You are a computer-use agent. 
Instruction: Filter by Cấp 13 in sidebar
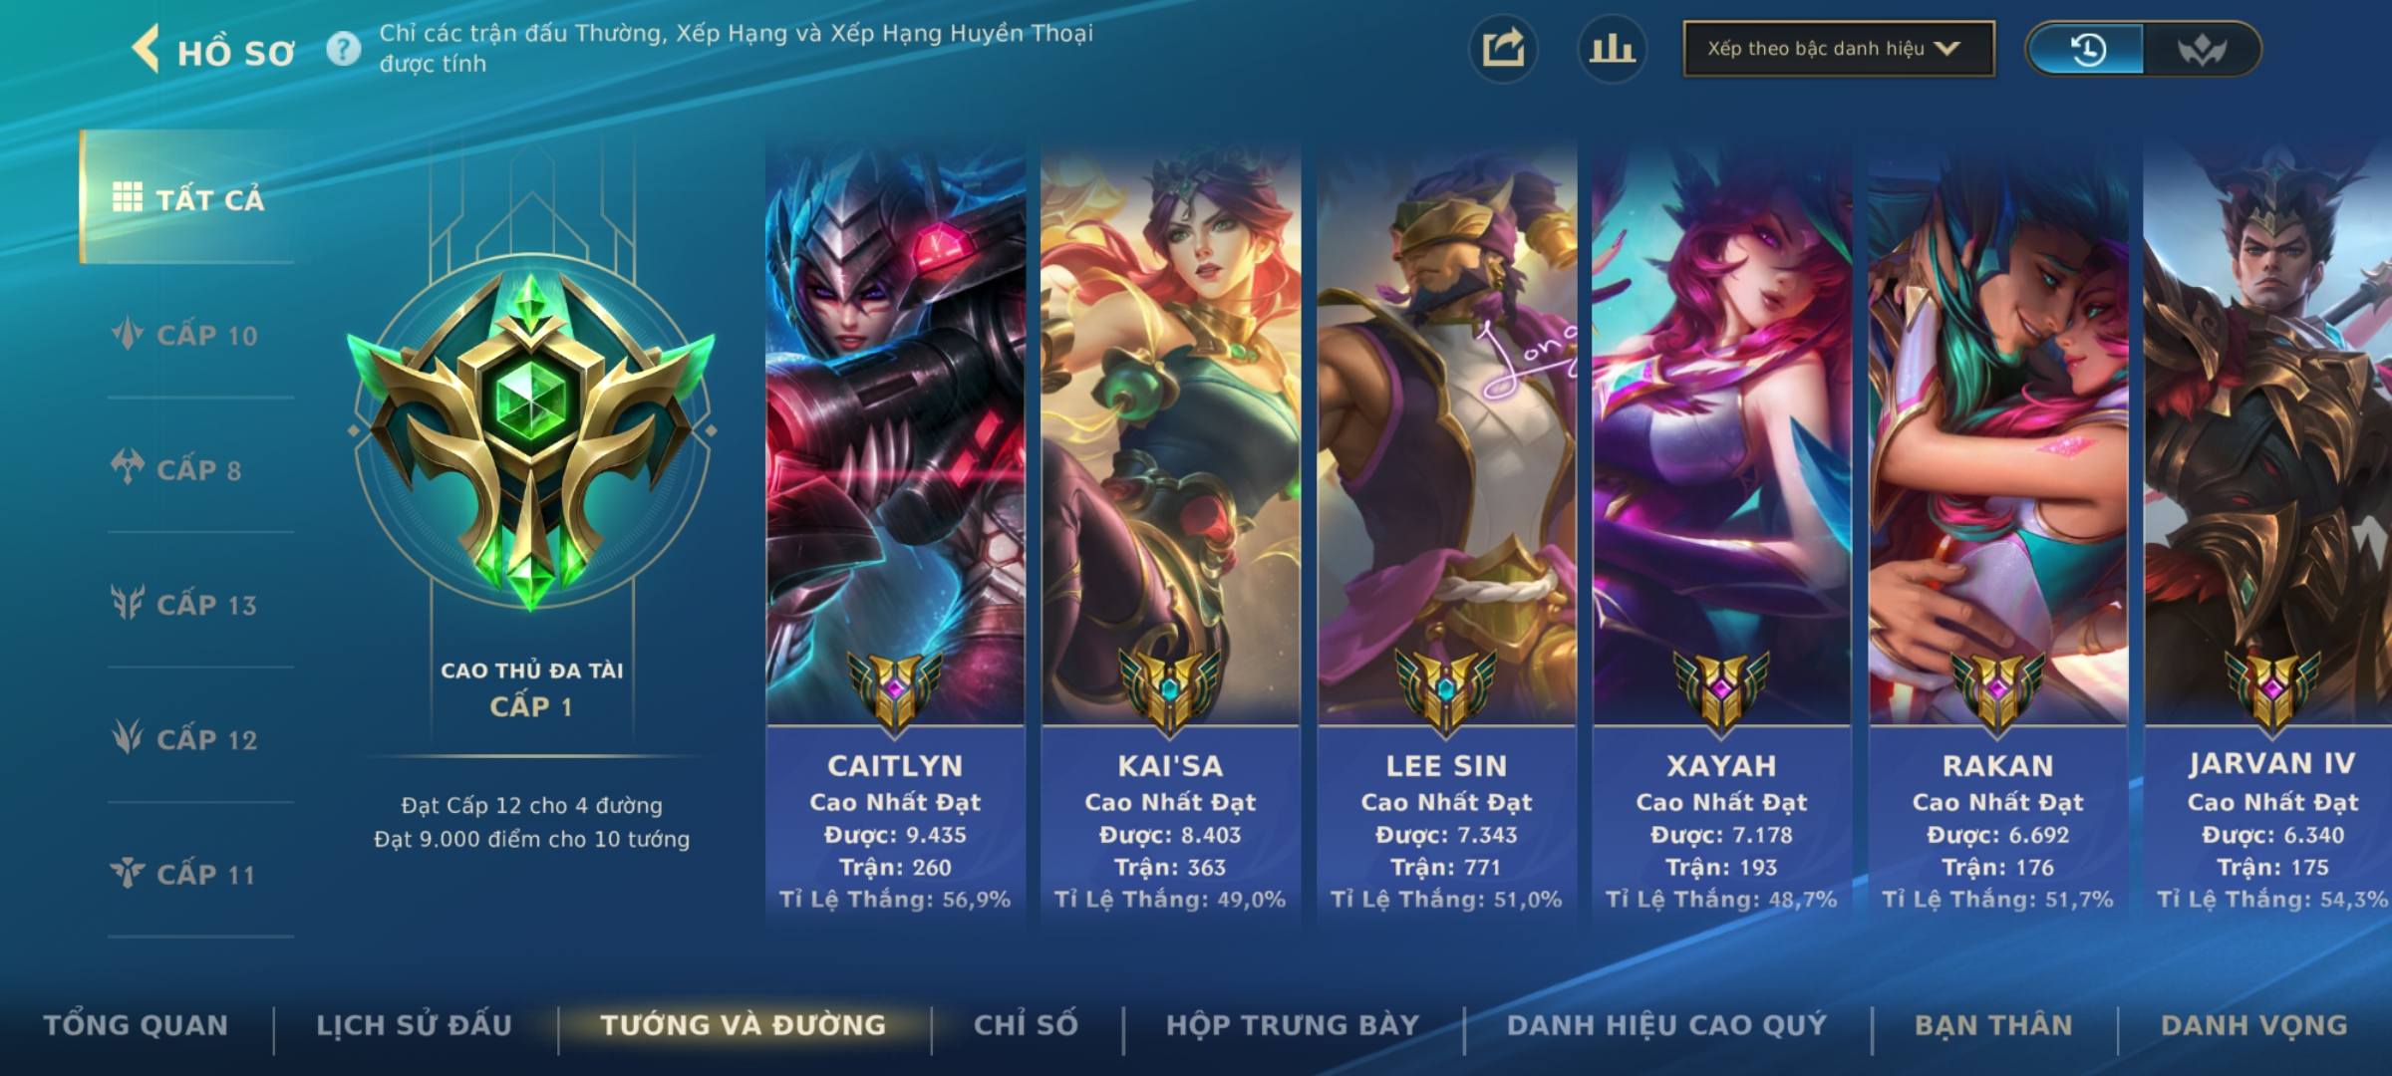coord(187,604)
